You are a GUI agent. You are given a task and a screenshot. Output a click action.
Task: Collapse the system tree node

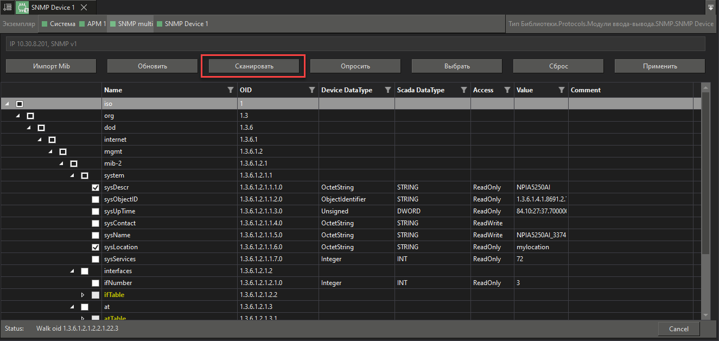tap(72, 175)
